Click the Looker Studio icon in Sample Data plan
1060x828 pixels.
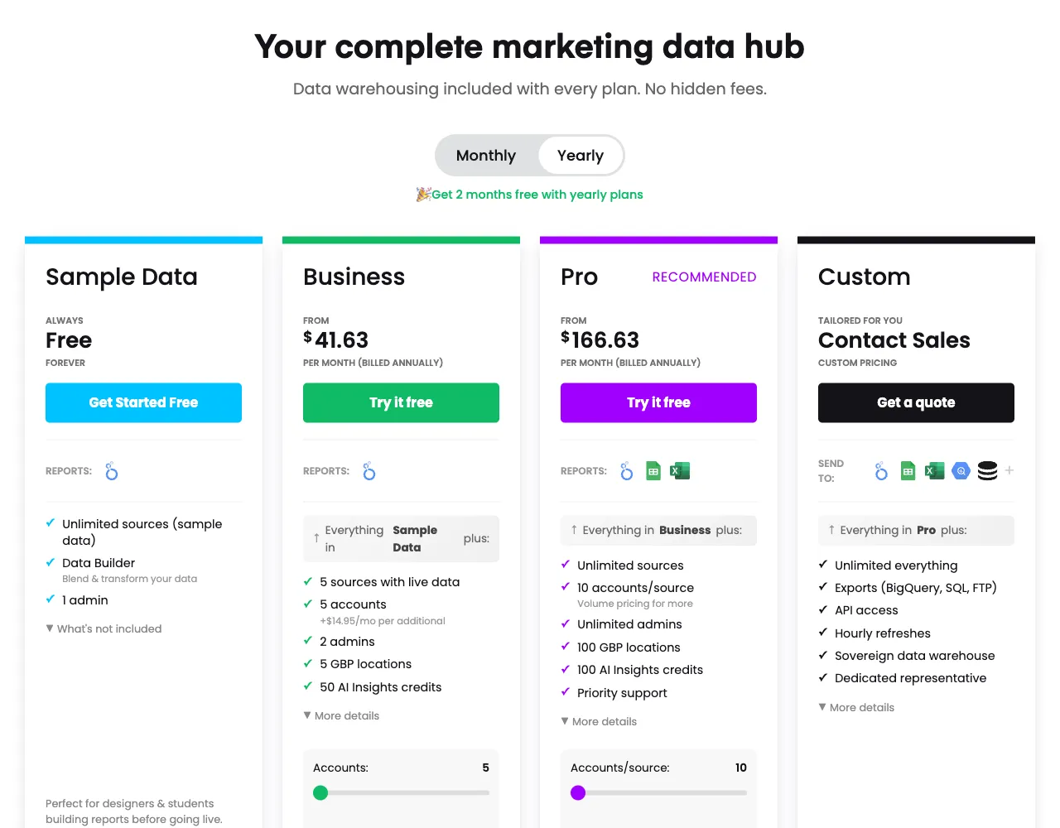(x=112, y=470)
